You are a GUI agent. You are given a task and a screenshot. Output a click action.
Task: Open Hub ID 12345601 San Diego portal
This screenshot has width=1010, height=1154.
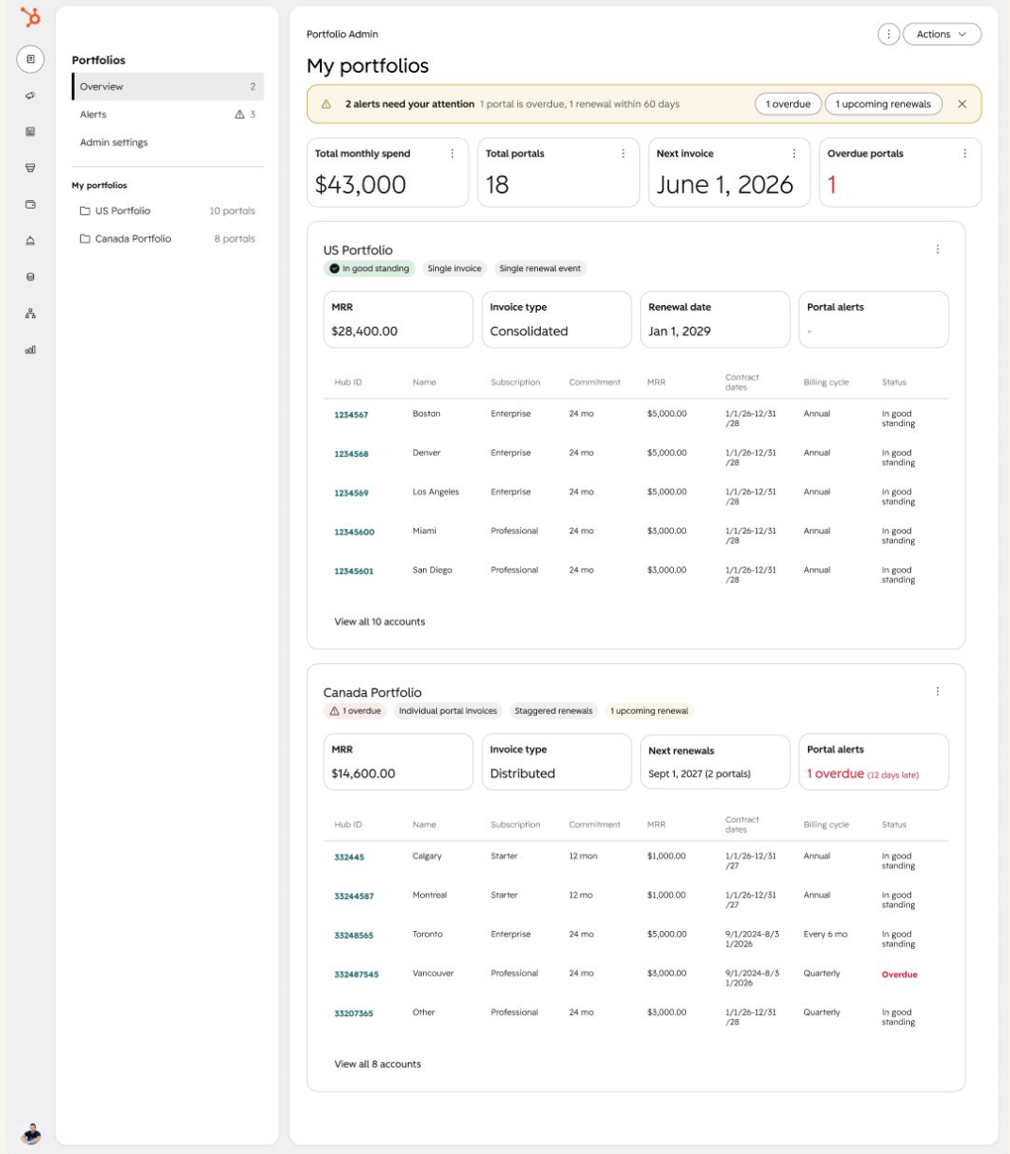point(354,570)
